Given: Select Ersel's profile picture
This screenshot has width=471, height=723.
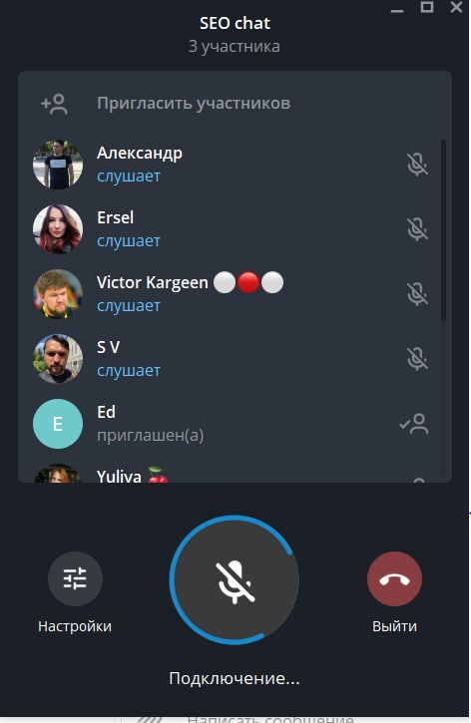Looking at the screenshot, I should (x=58, y=229).
